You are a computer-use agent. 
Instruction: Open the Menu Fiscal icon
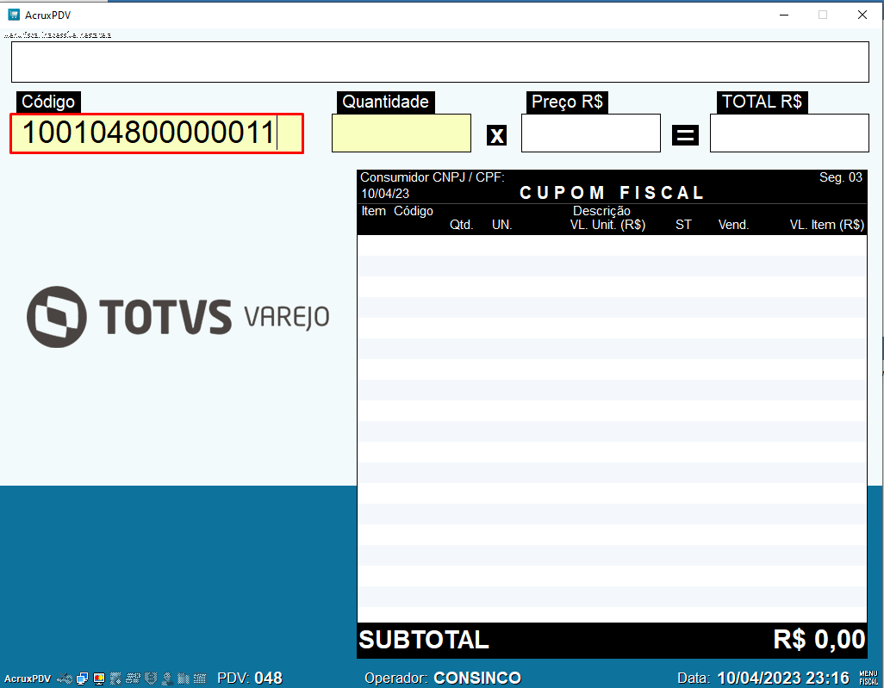pyautogui.click(x=868, y=678)
